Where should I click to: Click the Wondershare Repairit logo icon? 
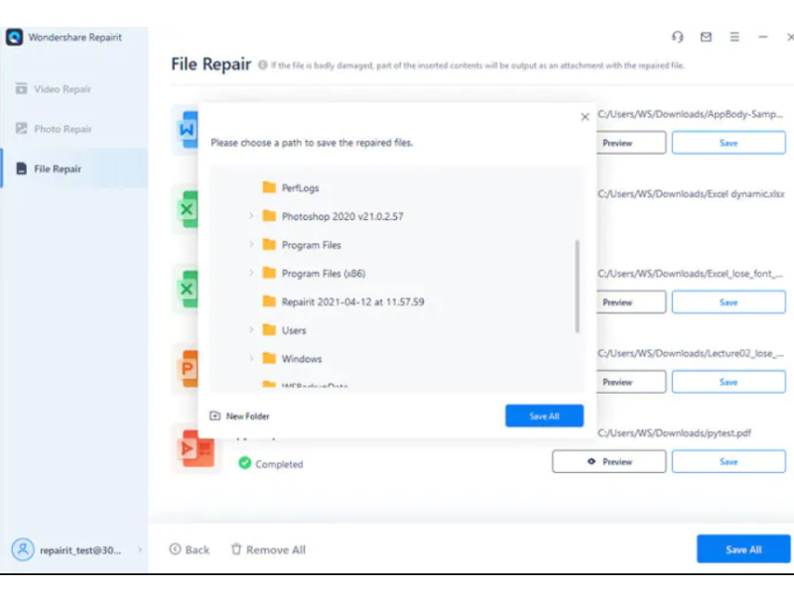14,37
